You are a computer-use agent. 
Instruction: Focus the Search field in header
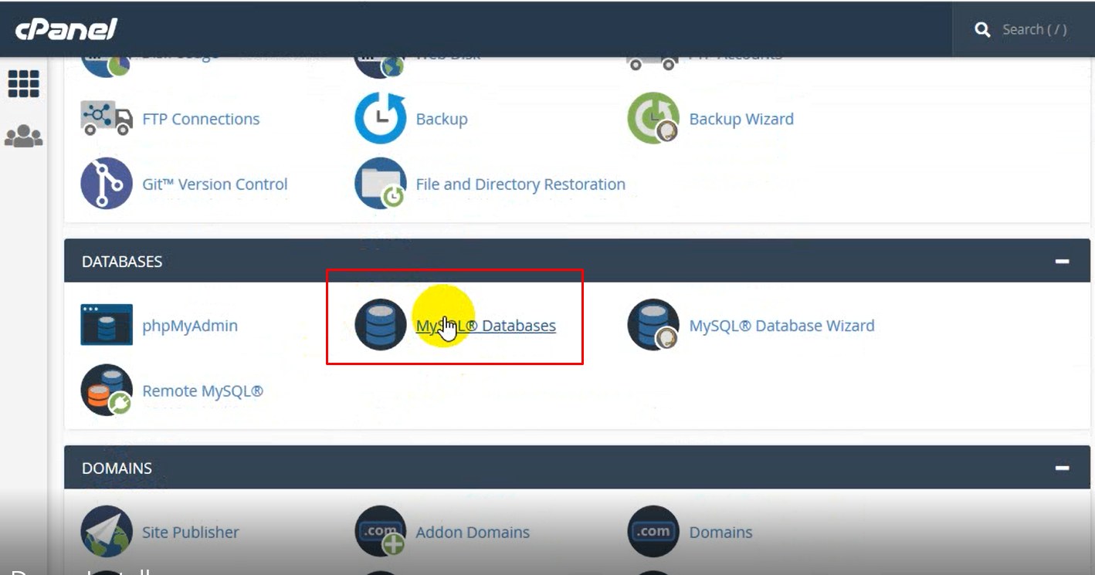click(1034, 29)
